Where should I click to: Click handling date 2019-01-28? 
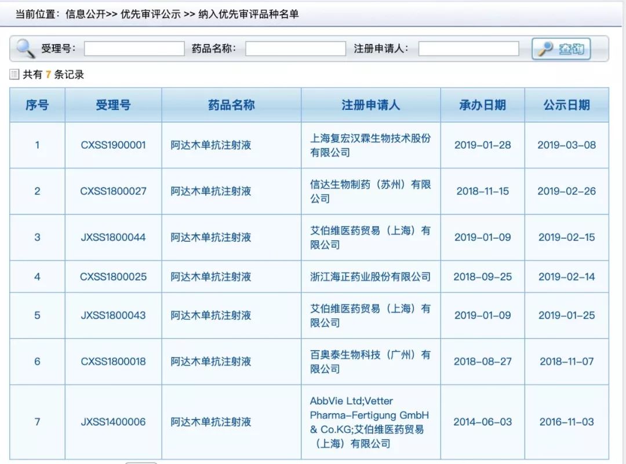[482, 145]
